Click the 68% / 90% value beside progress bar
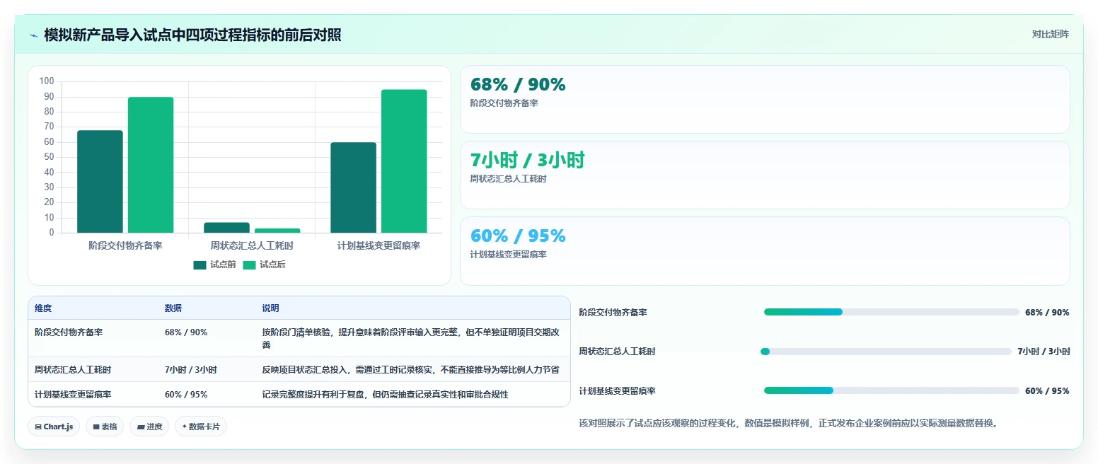This screenshot has height=464, width=1098. point(1047,312)
